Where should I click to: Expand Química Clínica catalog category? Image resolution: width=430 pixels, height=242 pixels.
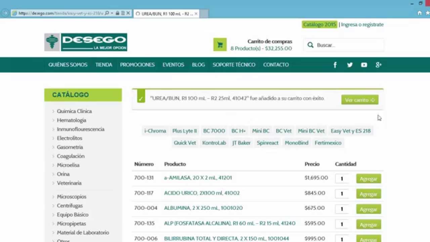[x=74, y=111]
